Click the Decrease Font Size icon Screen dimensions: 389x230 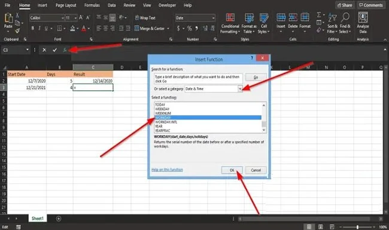pyautogui.click(x=88, y=17)
